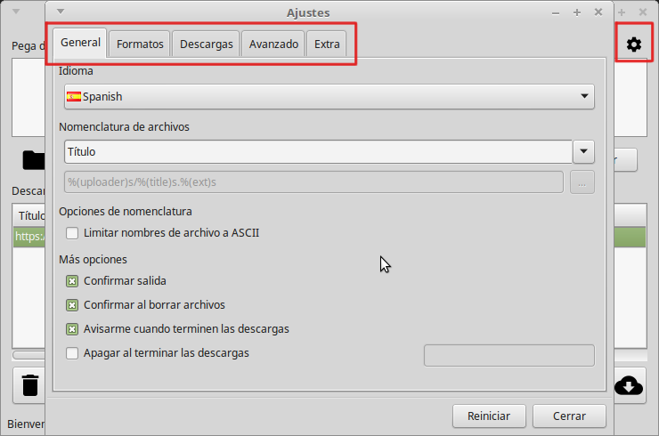Viewport: 659px width, 436px height.
Task: Select the Avanzado tab
Action: point(273,44)
